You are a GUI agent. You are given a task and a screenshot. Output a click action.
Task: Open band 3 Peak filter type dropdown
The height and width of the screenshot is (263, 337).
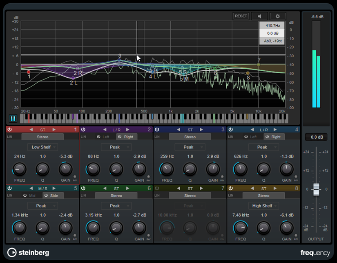click(x=190, y=147)
